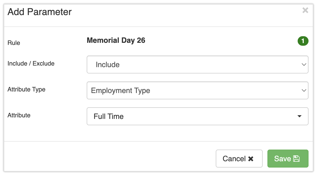
Task: Expand the Attribute Type dropdown
Action: (197, 90)
